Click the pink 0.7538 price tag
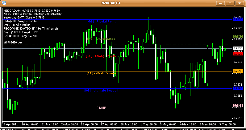Image resolution: width=246 pixels, height=130 pixels. 237,106
